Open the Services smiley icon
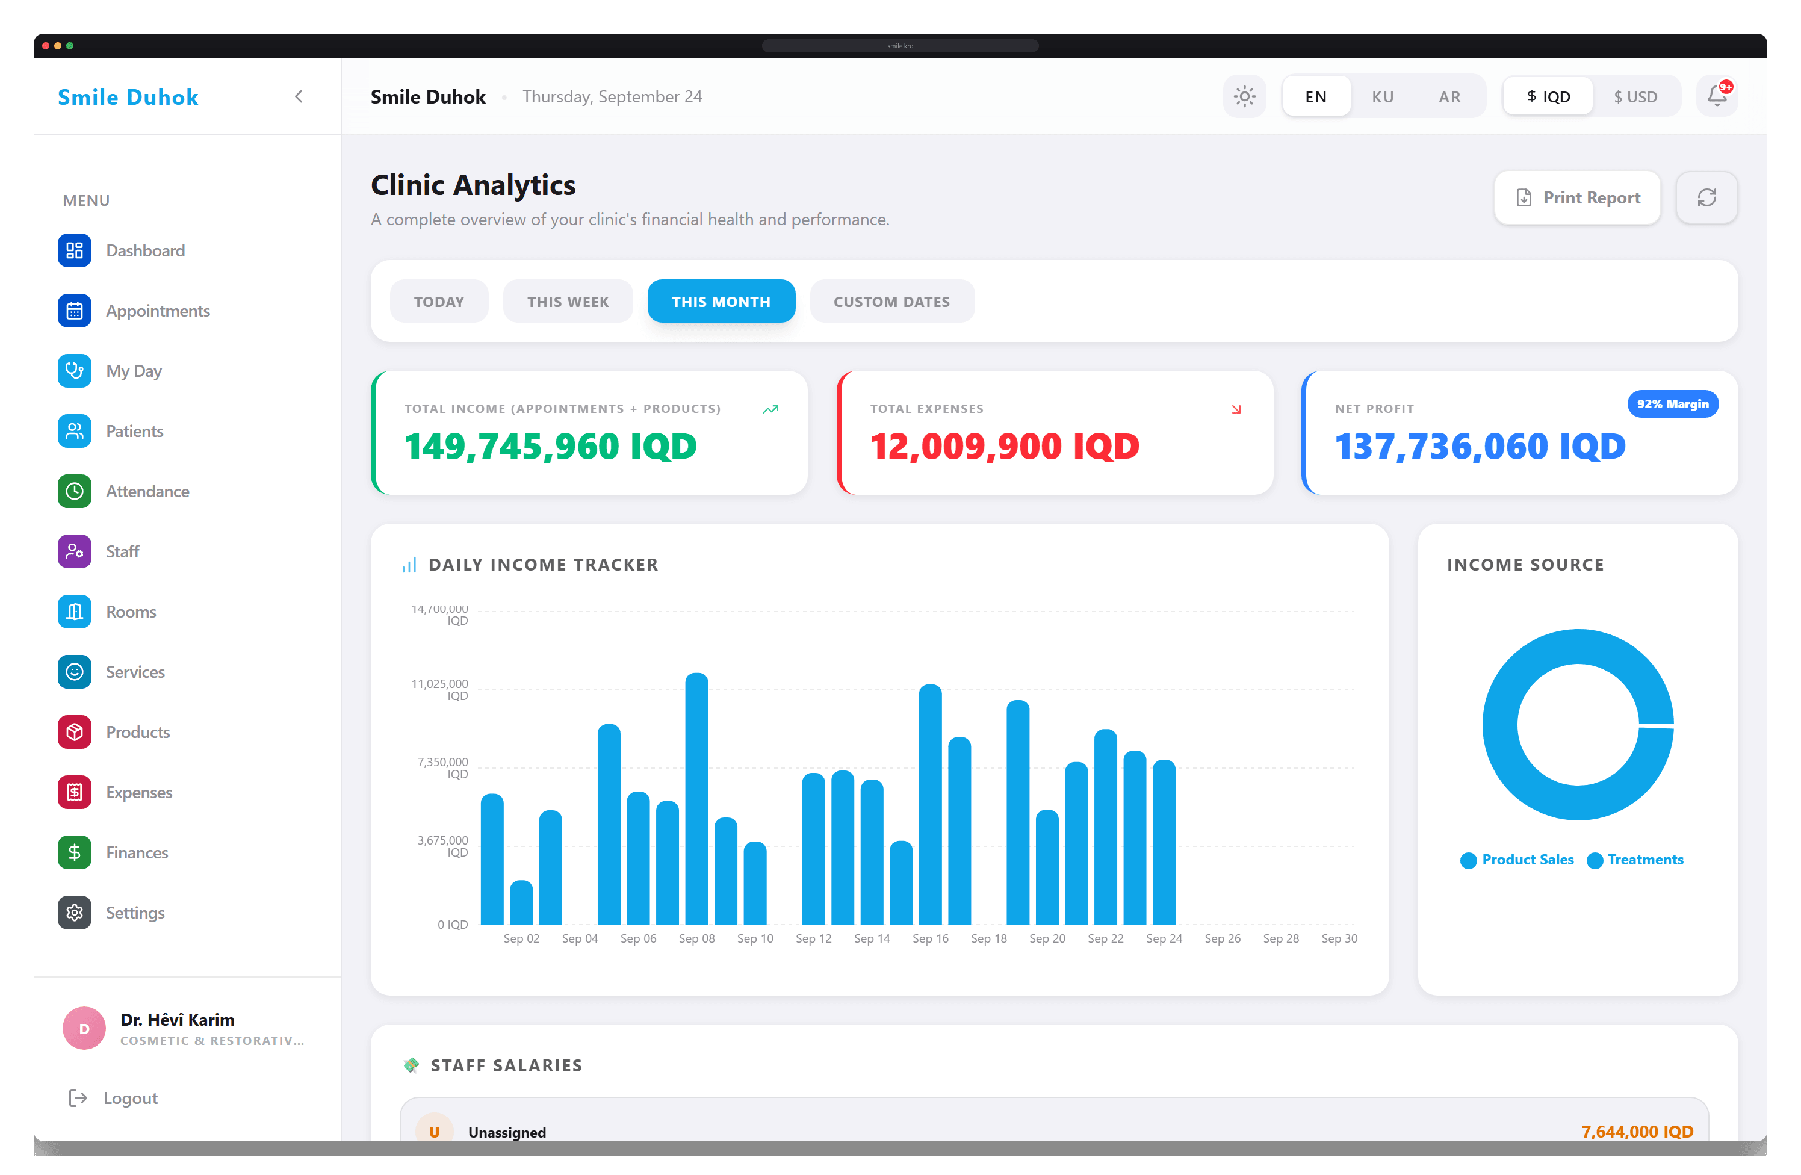 (x=74, y=672)
